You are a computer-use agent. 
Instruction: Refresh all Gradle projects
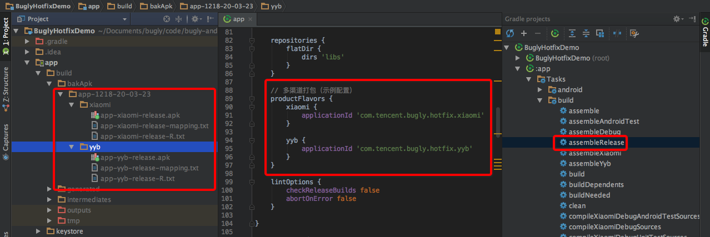coord(510,33)
